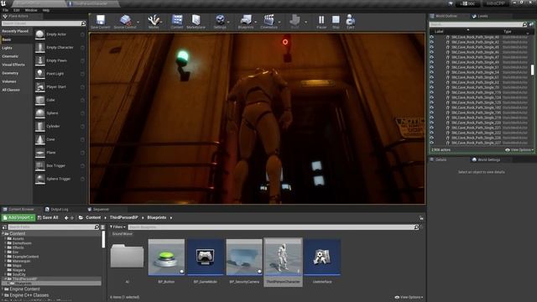Screen dimensions: 537x302
Task: Toggle visibility of SM_Cave_Rock_Path_Single_222
Action: click(432, 133)
